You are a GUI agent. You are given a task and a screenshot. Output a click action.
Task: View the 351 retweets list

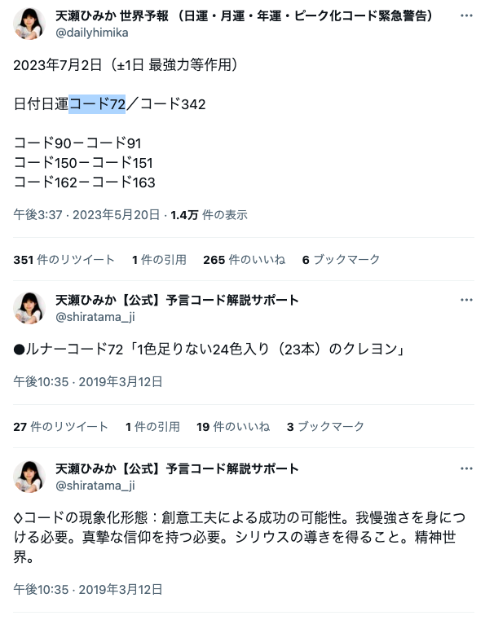point(64,260)
